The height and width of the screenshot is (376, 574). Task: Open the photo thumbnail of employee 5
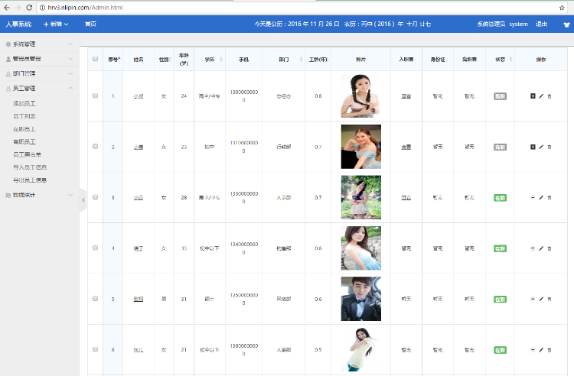pos(361,299)
